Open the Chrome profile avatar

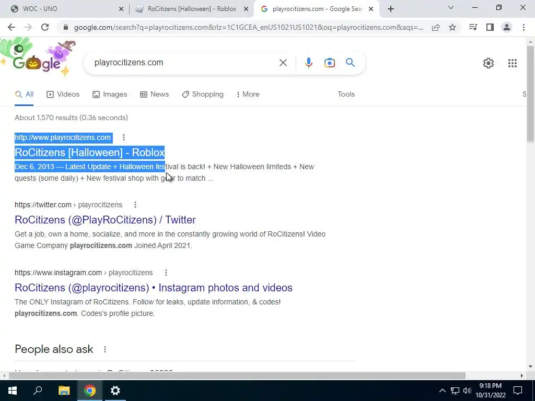(x=507, y=27)
